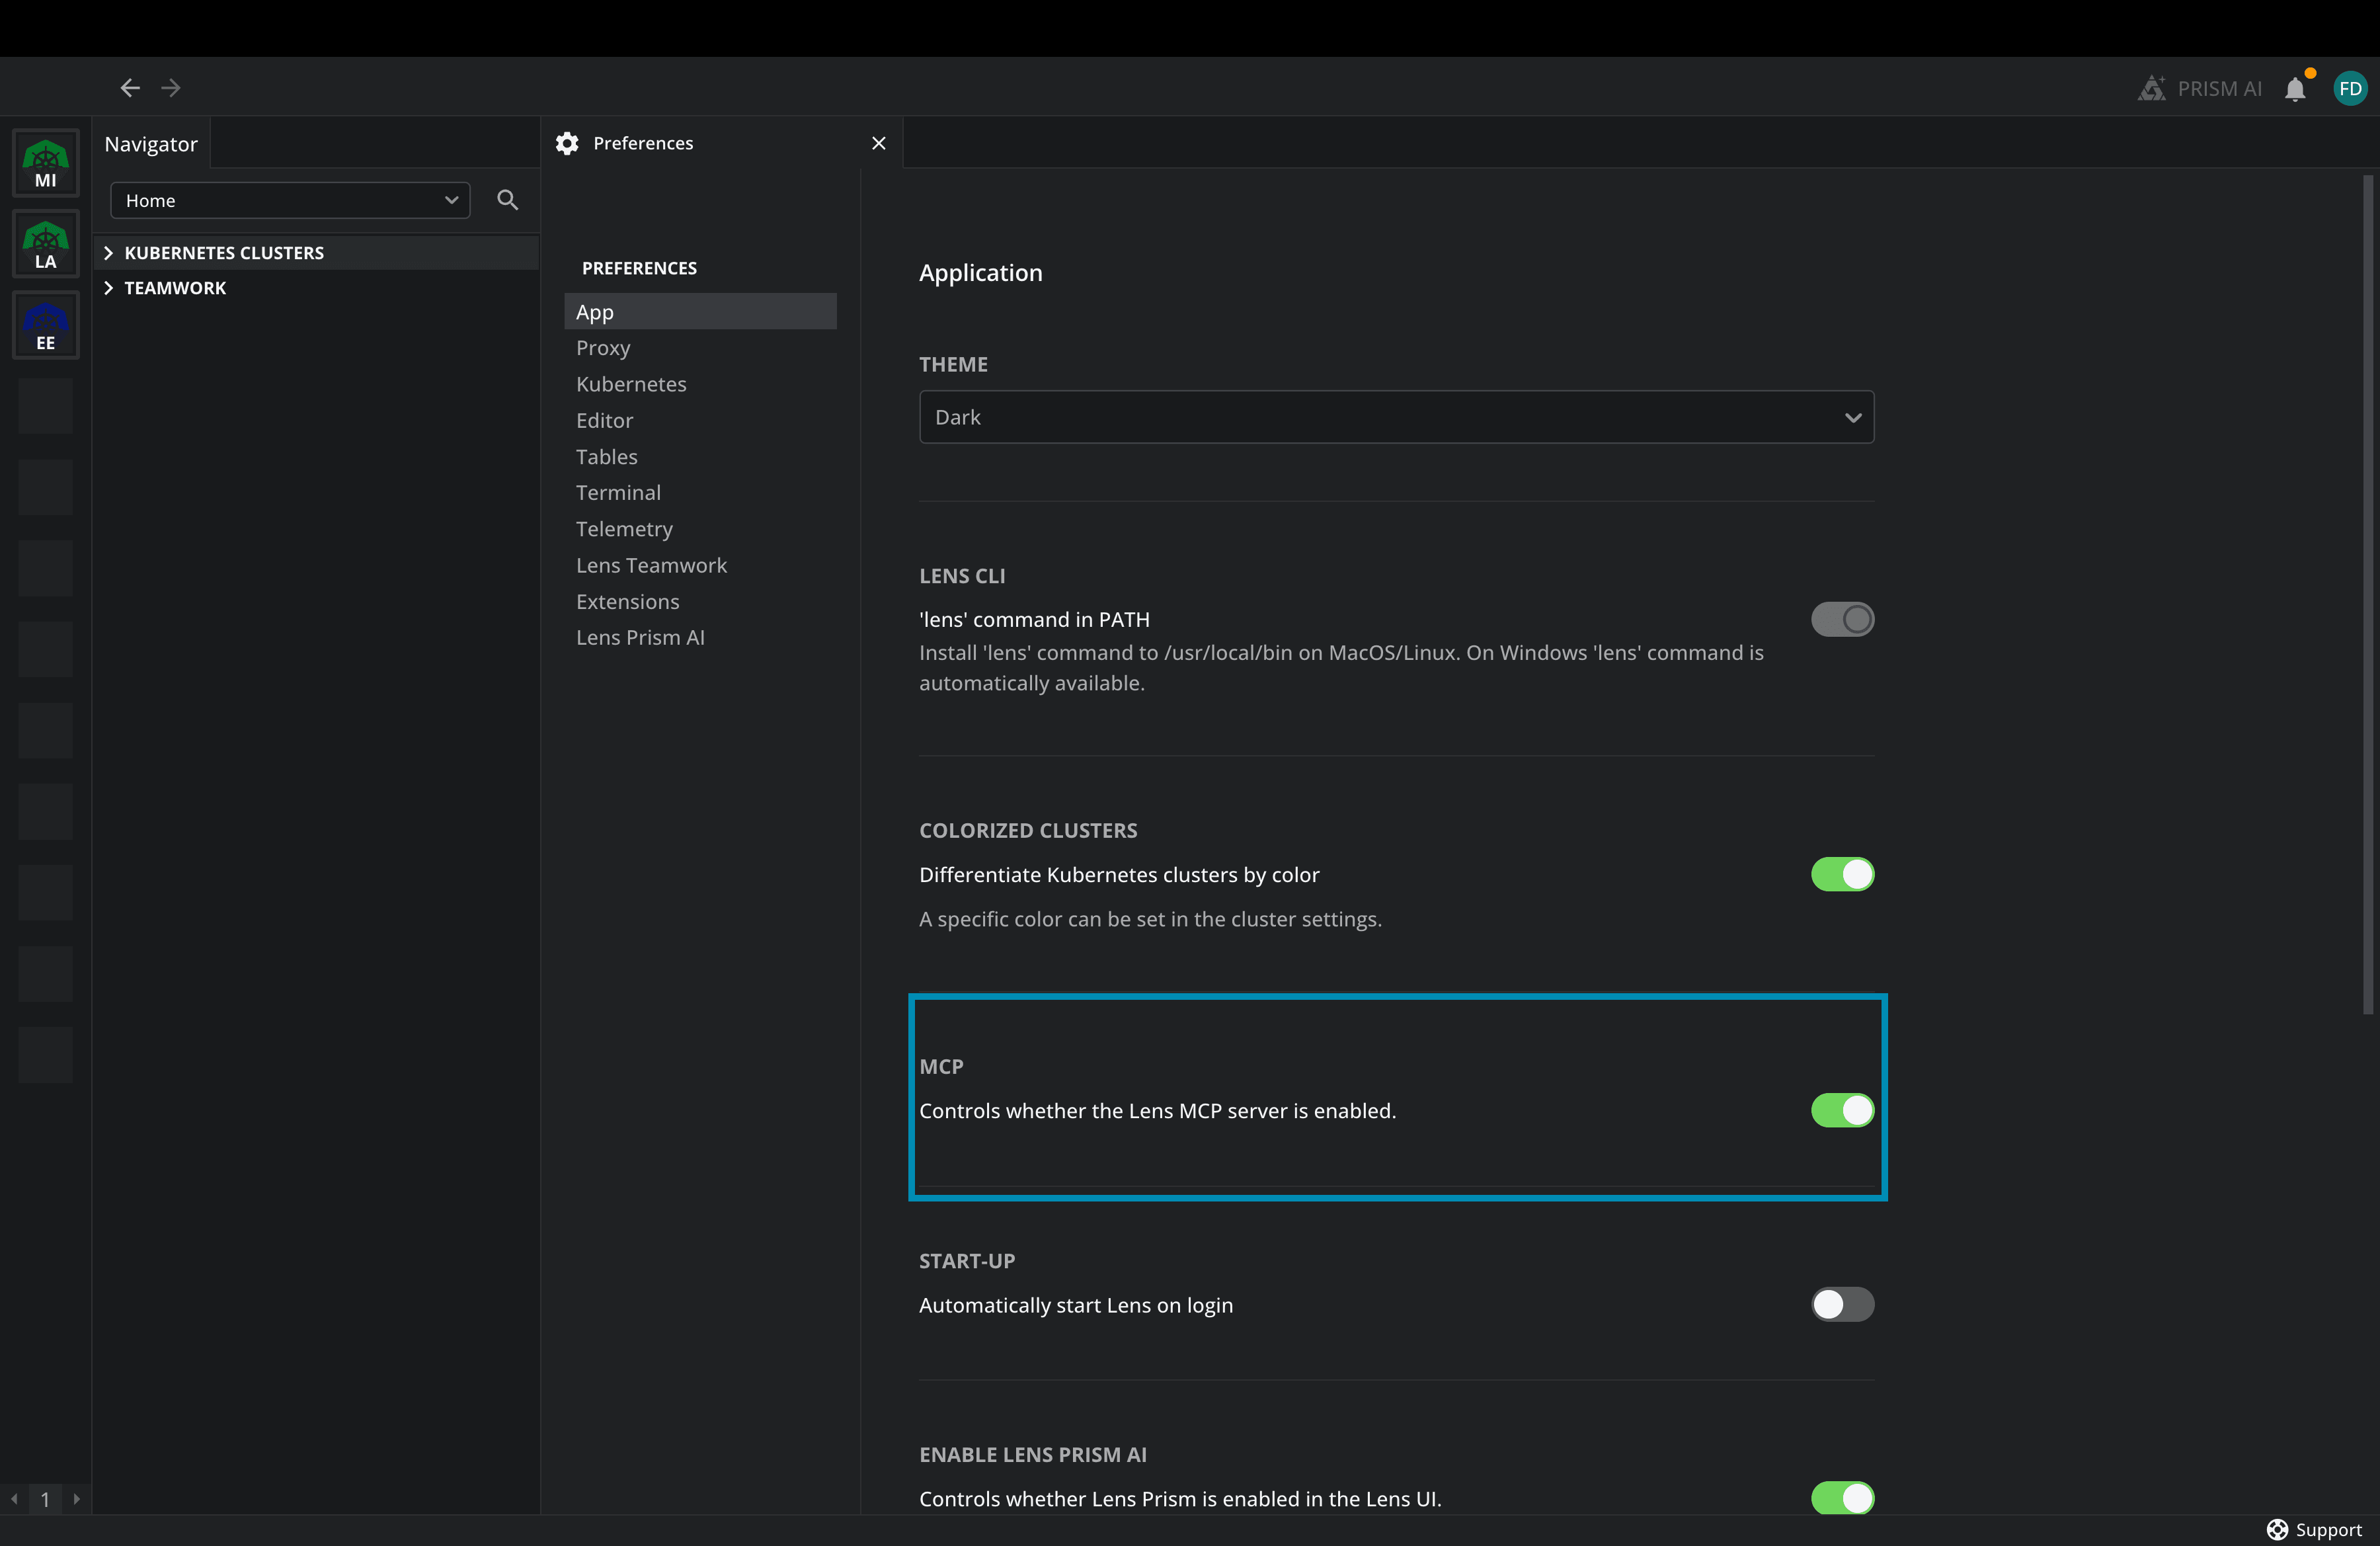The width and height of the screenshot is (2380, 1546).
Task: Click the back navigation arrow
Action: click(x=129, y=87)
